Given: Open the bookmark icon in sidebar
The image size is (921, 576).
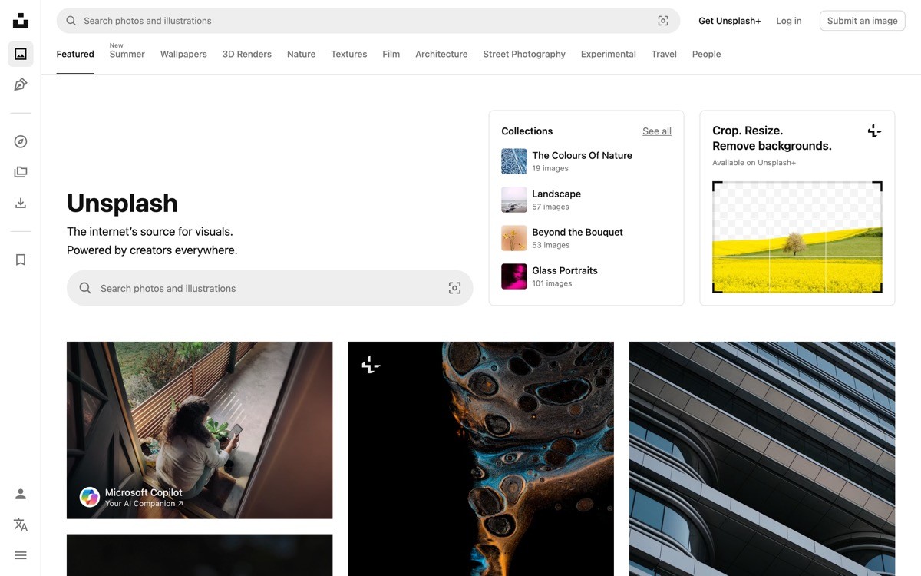Looking at the screenshot, I should [x=21, y=260].
